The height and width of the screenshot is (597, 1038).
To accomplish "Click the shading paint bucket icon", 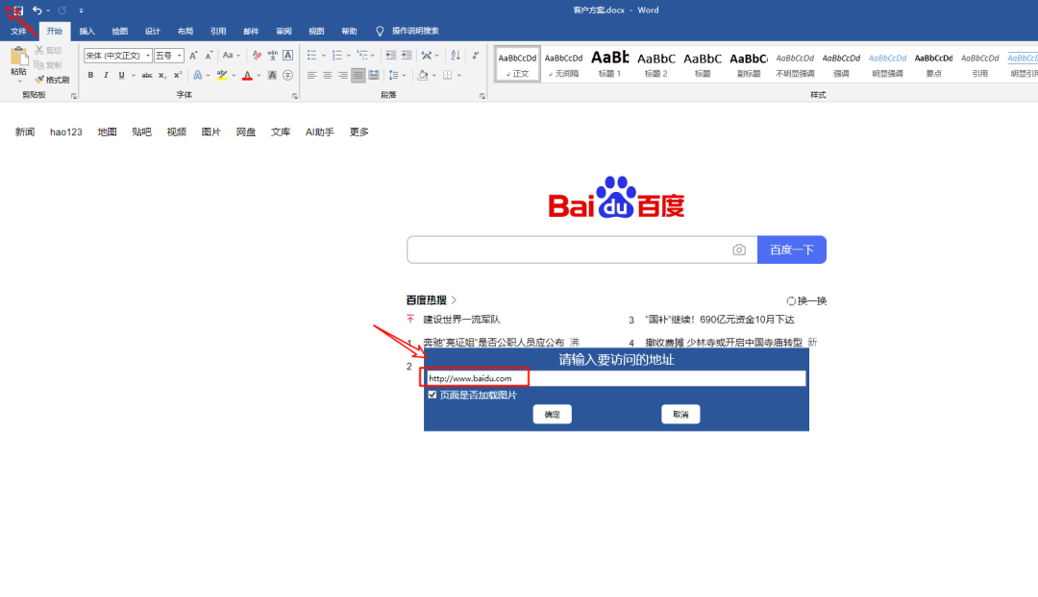I will tap(423, 76).
